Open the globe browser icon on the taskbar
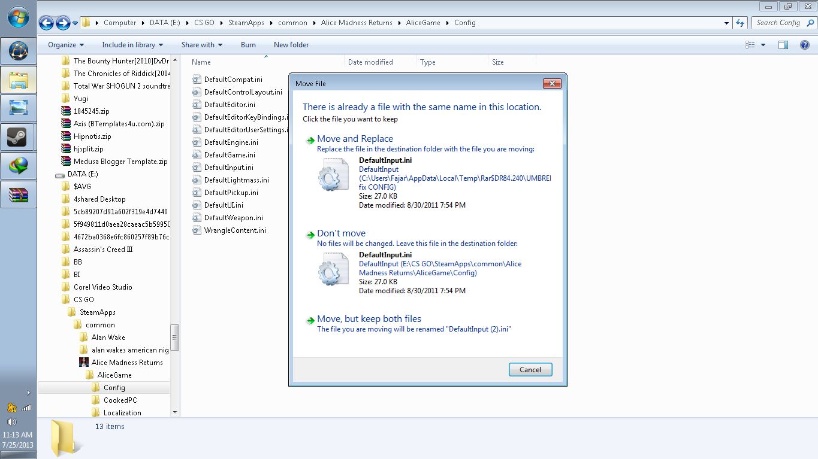Screen dimensions: 818x459 pyautogui.click(x=19, y=51)
